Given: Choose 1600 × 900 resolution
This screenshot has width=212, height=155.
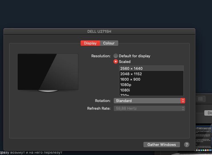Looking at the screenshot, I should click(x=151, y=79).
